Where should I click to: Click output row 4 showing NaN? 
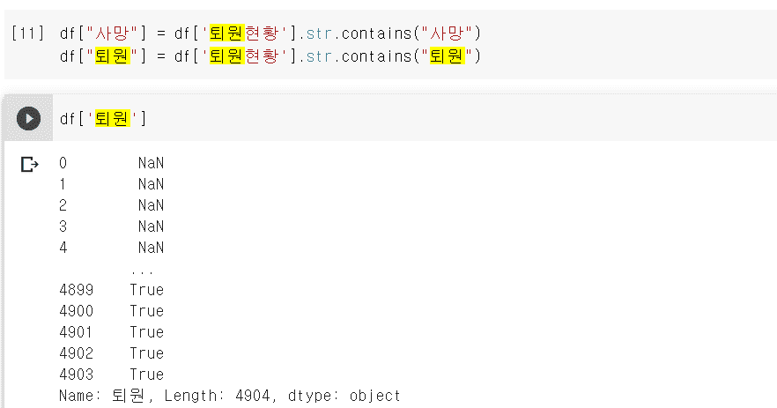tap(111, 248)
